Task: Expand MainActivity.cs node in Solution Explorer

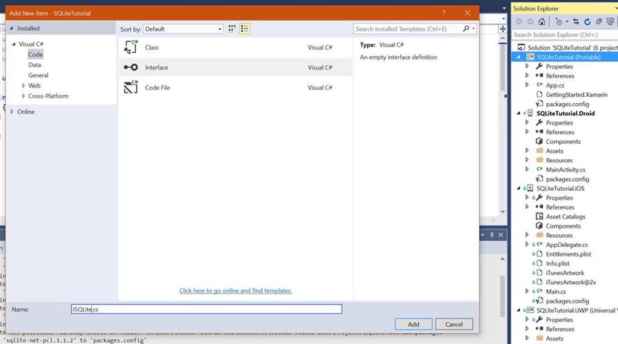Action: click(527, 170)
